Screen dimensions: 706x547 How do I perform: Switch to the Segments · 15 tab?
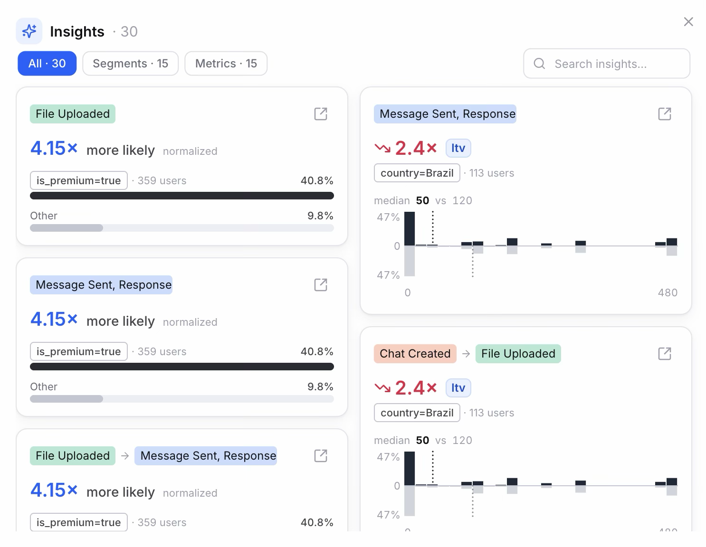click(x=131, y=64)
